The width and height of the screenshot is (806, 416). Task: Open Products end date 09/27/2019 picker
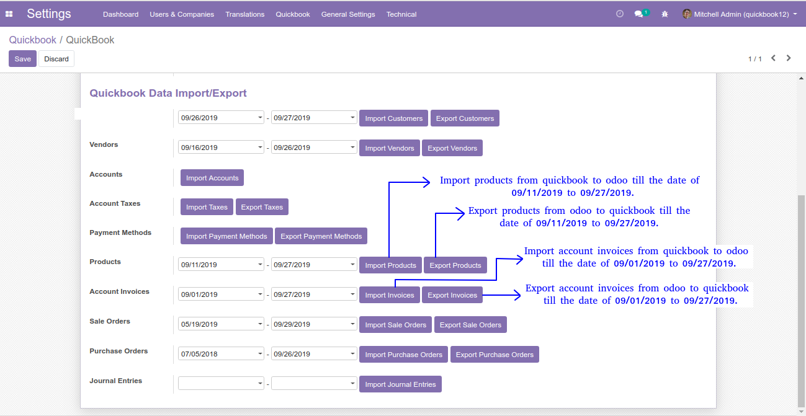(x=314, y=265)
